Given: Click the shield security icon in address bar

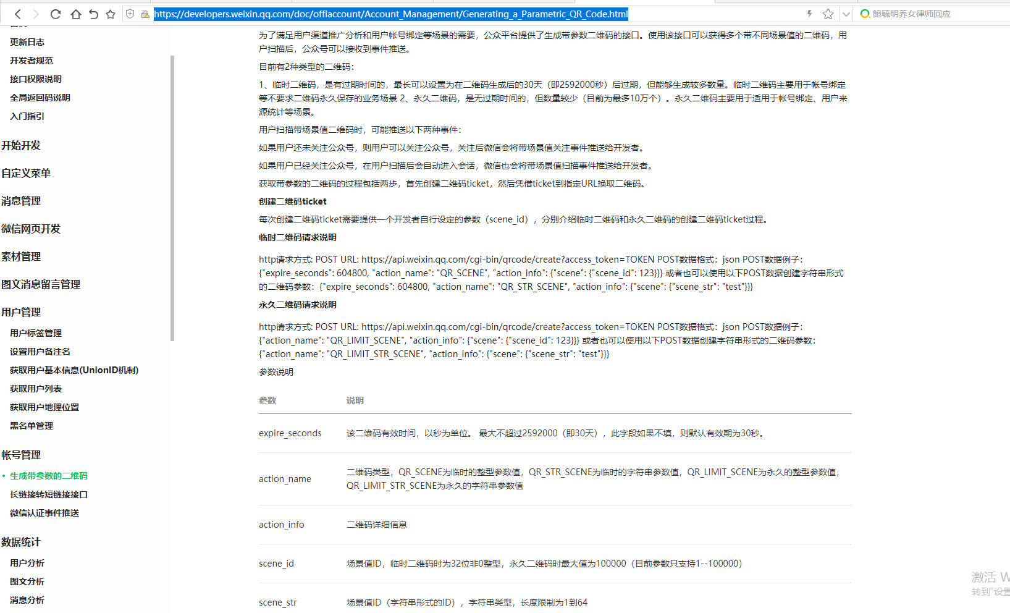Looking at the screenshot, I should 130,14.
